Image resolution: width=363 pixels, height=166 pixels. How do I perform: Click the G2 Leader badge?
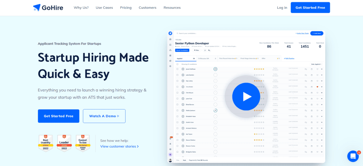64,143
